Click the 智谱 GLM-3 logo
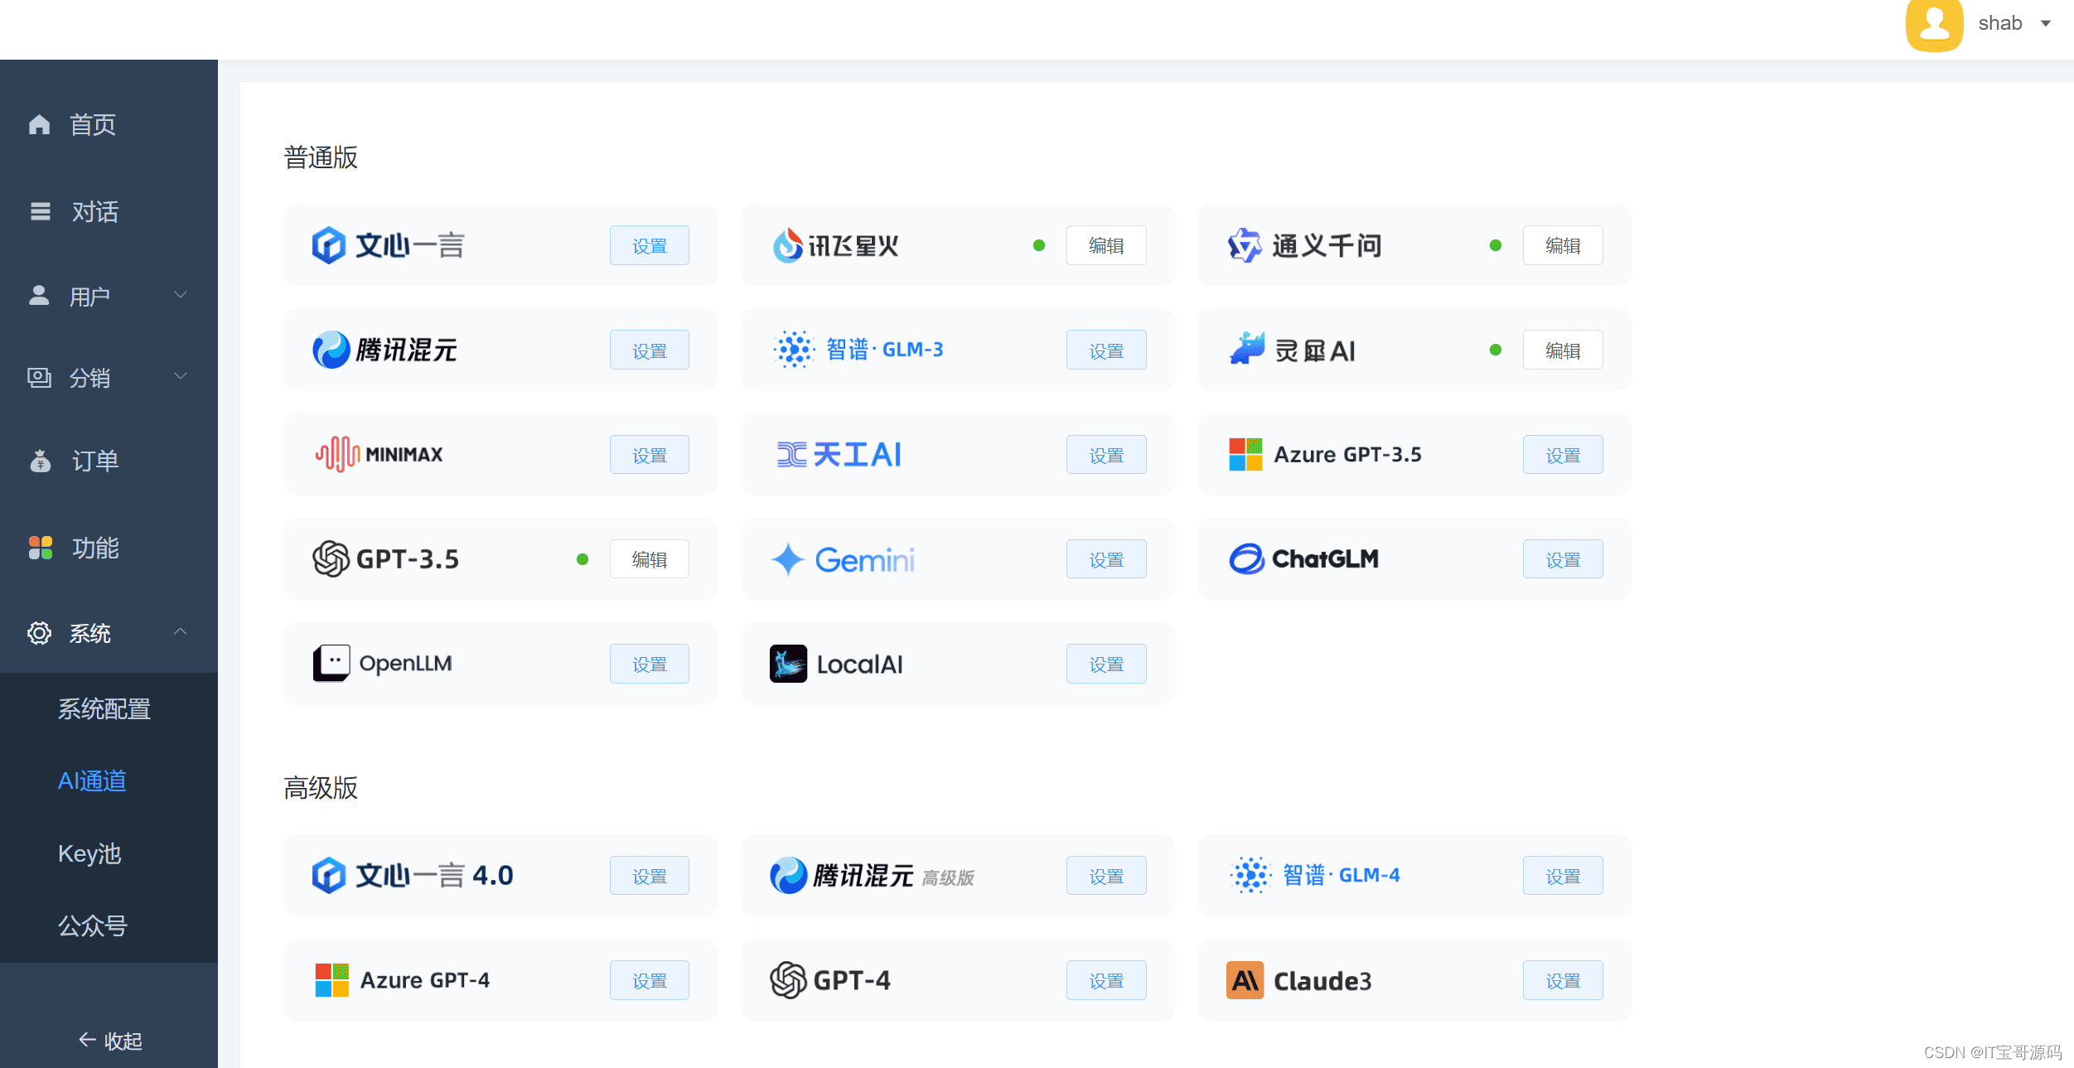The image size is (2074, 1068). [x=794, y=350]
